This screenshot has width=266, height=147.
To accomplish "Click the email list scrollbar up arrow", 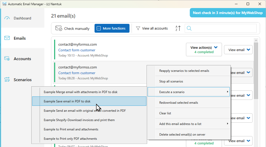I will coord(256,40).
